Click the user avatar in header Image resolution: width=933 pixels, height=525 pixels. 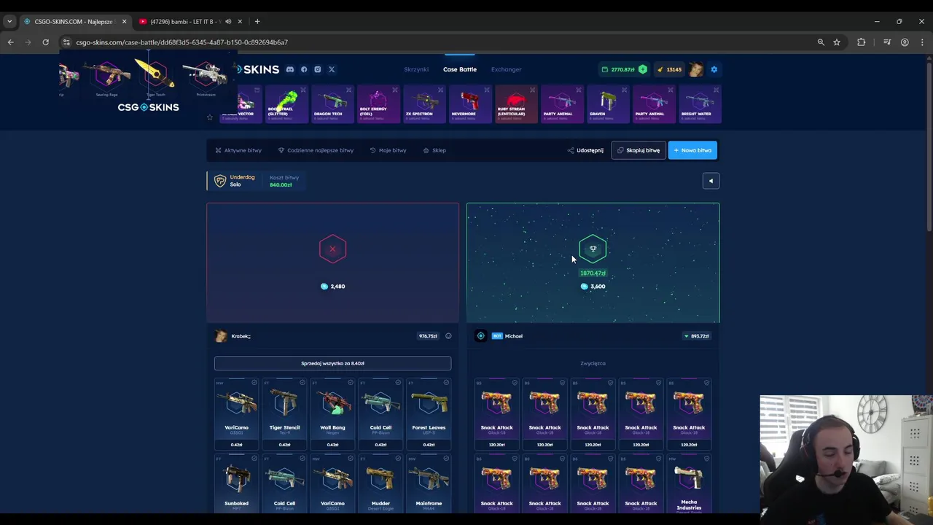(x=696, y=69)
